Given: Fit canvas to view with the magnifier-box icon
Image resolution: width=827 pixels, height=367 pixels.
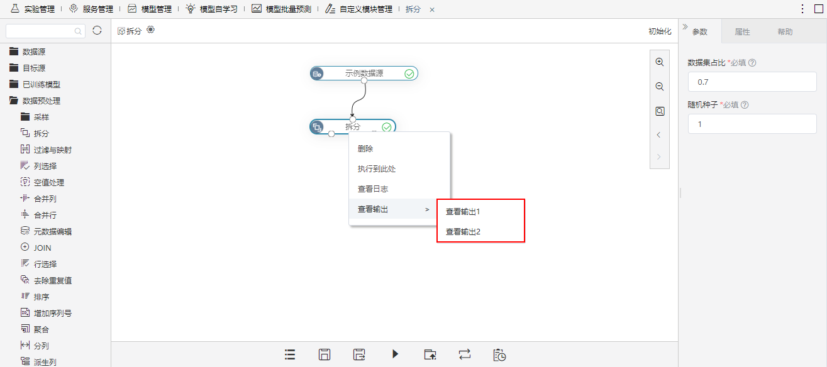Looking at the screenshot, I should [x=660, y=111].
